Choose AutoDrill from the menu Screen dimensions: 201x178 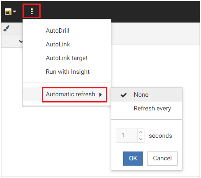click(57, 30)
